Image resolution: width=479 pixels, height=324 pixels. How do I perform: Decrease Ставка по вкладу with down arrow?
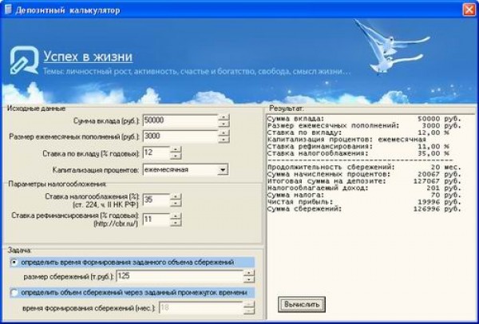(x=176, y=156)
